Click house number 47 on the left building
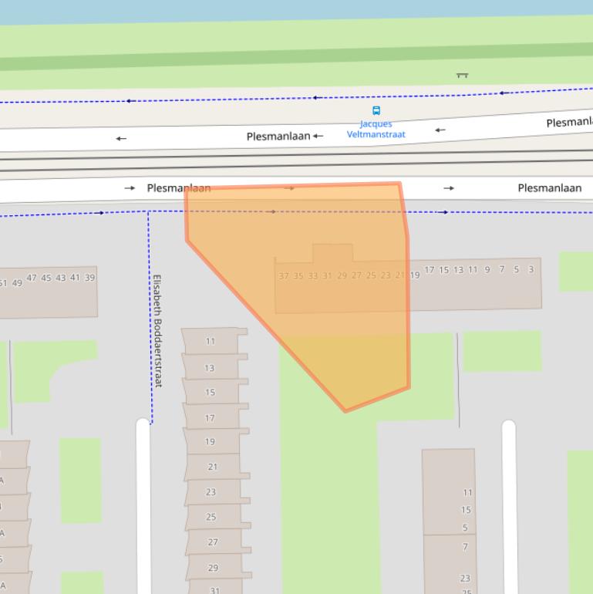The width and height of the screenshot is (593, 594). 32,278
